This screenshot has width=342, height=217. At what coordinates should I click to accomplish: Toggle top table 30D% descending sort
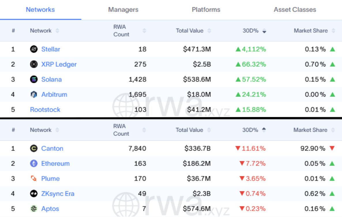coord(264,31)
